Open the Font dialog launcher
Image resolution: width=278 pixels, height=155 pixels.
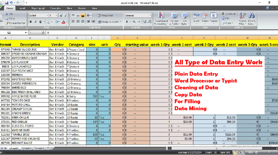coord(67,27)
